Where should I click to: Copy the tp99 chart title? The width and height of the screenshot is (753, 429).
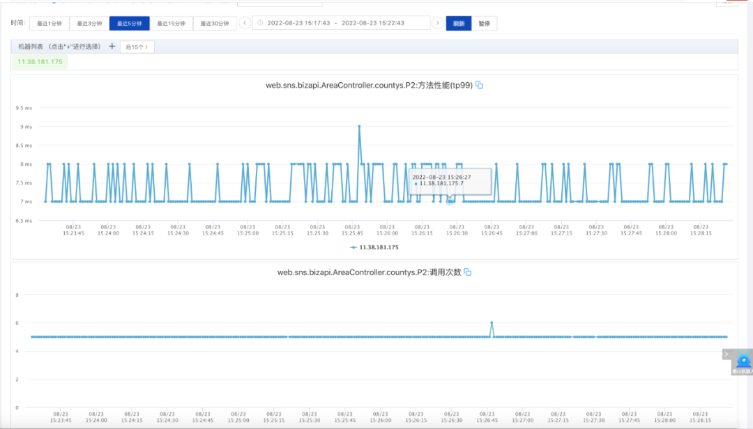pyautogui.click(x=479, y=86)
